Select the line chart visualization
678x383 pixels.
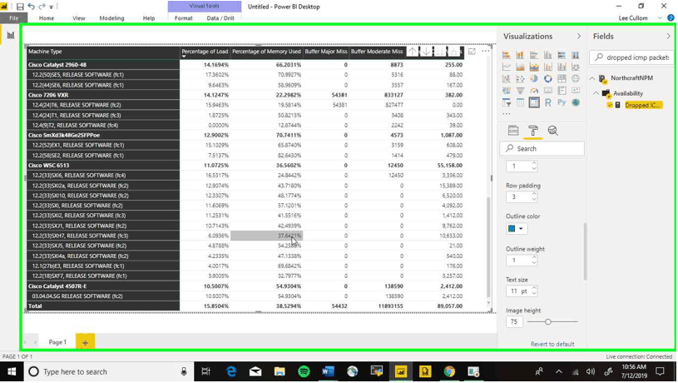point(506,67)
